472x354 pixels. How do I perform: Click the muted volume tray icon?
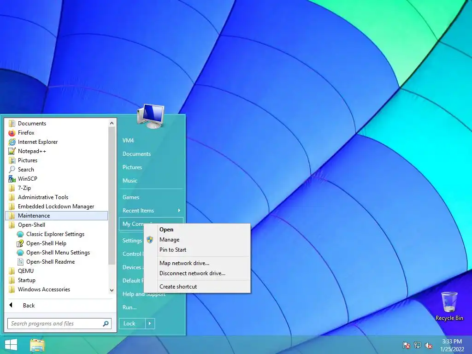[x=429, y=345]
